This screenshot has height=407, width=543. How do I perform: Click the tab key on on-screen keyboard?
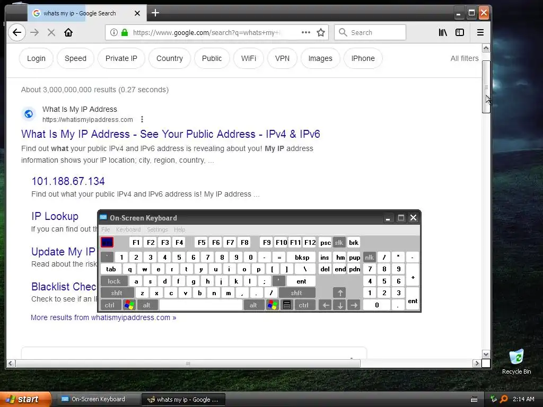(x=111, y=269)
